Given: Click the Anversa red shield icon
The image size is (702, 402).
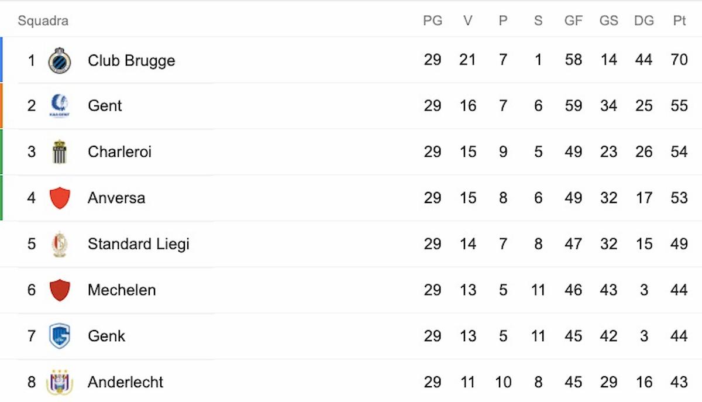Looking at the screenshot, I should point(60,198).
